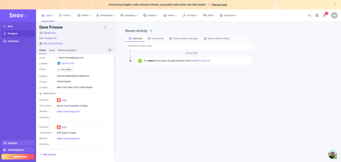The height and width of the screenshot is (162, 341).
Task: Open the Extensions dropdown menu
Action: pos(228,16)
